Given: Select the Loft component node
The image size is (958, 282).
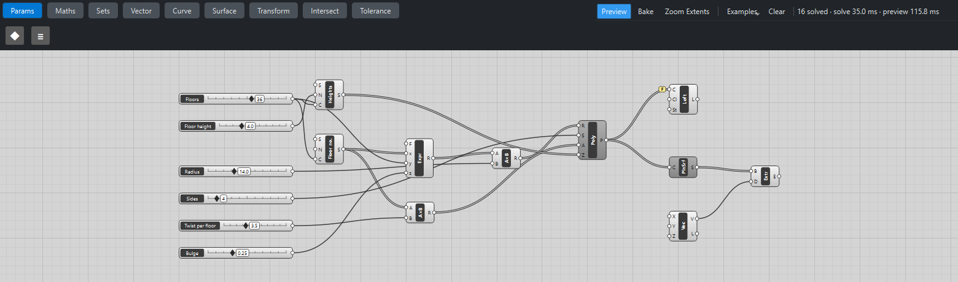Looking at the screenshot, I should [683, 99].
